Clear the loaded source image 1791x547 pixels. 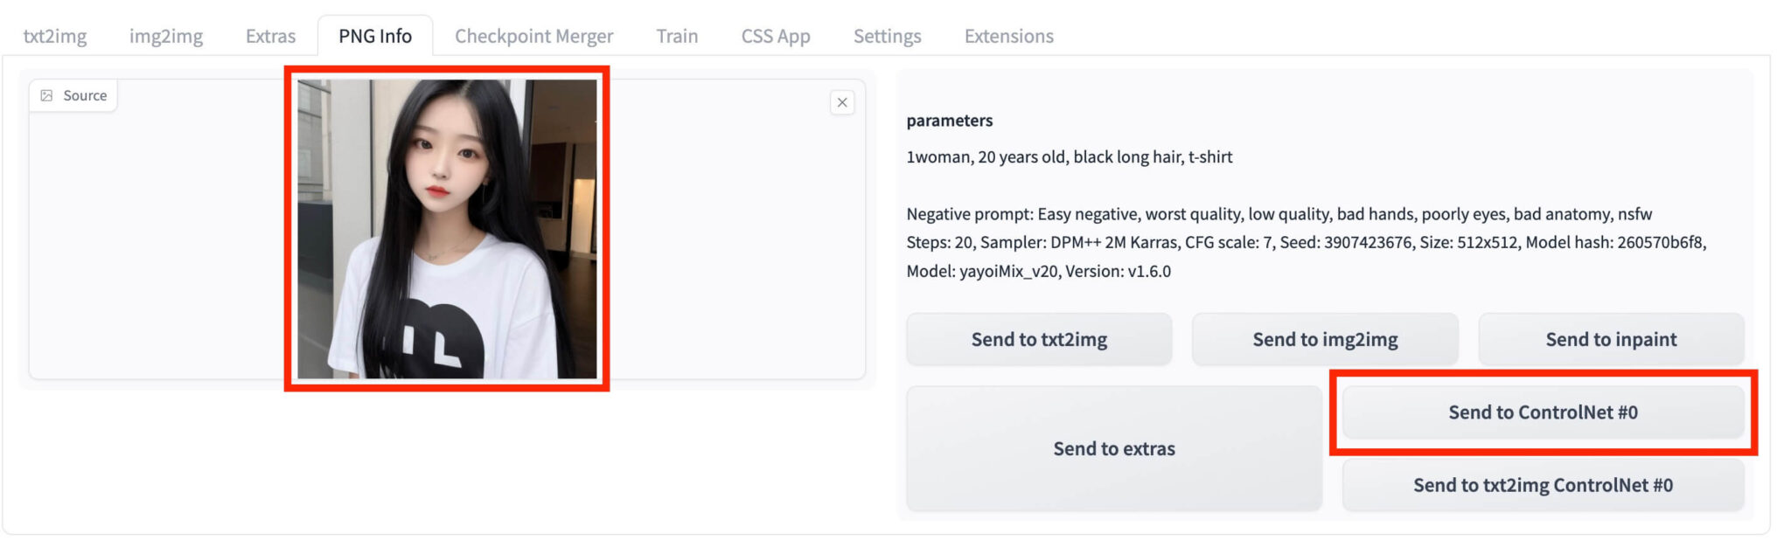(842, 102)
